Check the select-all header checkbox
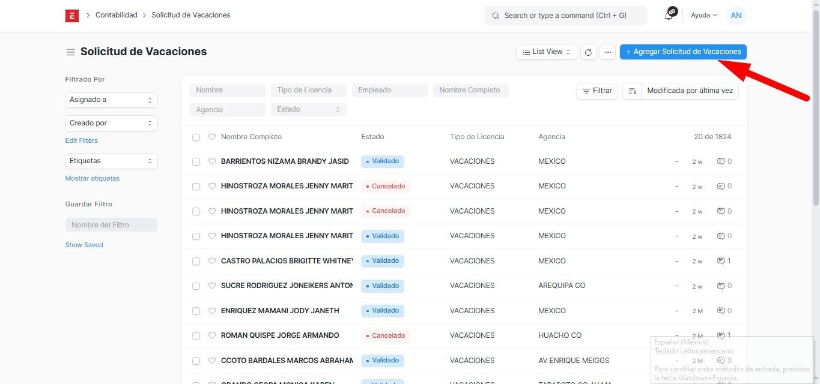The height and width of the screenshot is (384, 820). (x=196, y=137)
